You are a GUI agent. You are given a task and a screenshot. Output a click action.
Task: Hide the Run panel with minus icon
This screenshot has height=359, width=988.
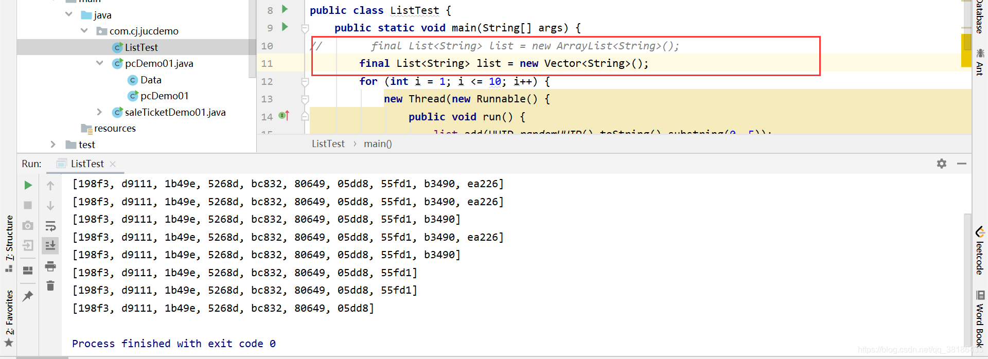pos(962,164)
